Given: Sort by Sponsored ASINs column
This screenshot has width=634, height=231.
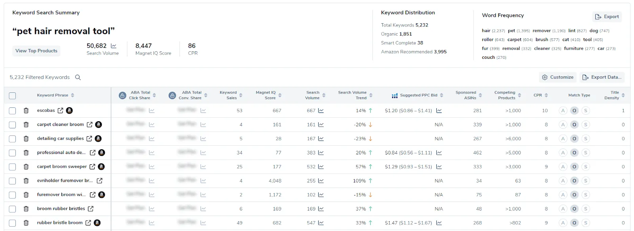Looking at the screenshot, I should (480, 95).
